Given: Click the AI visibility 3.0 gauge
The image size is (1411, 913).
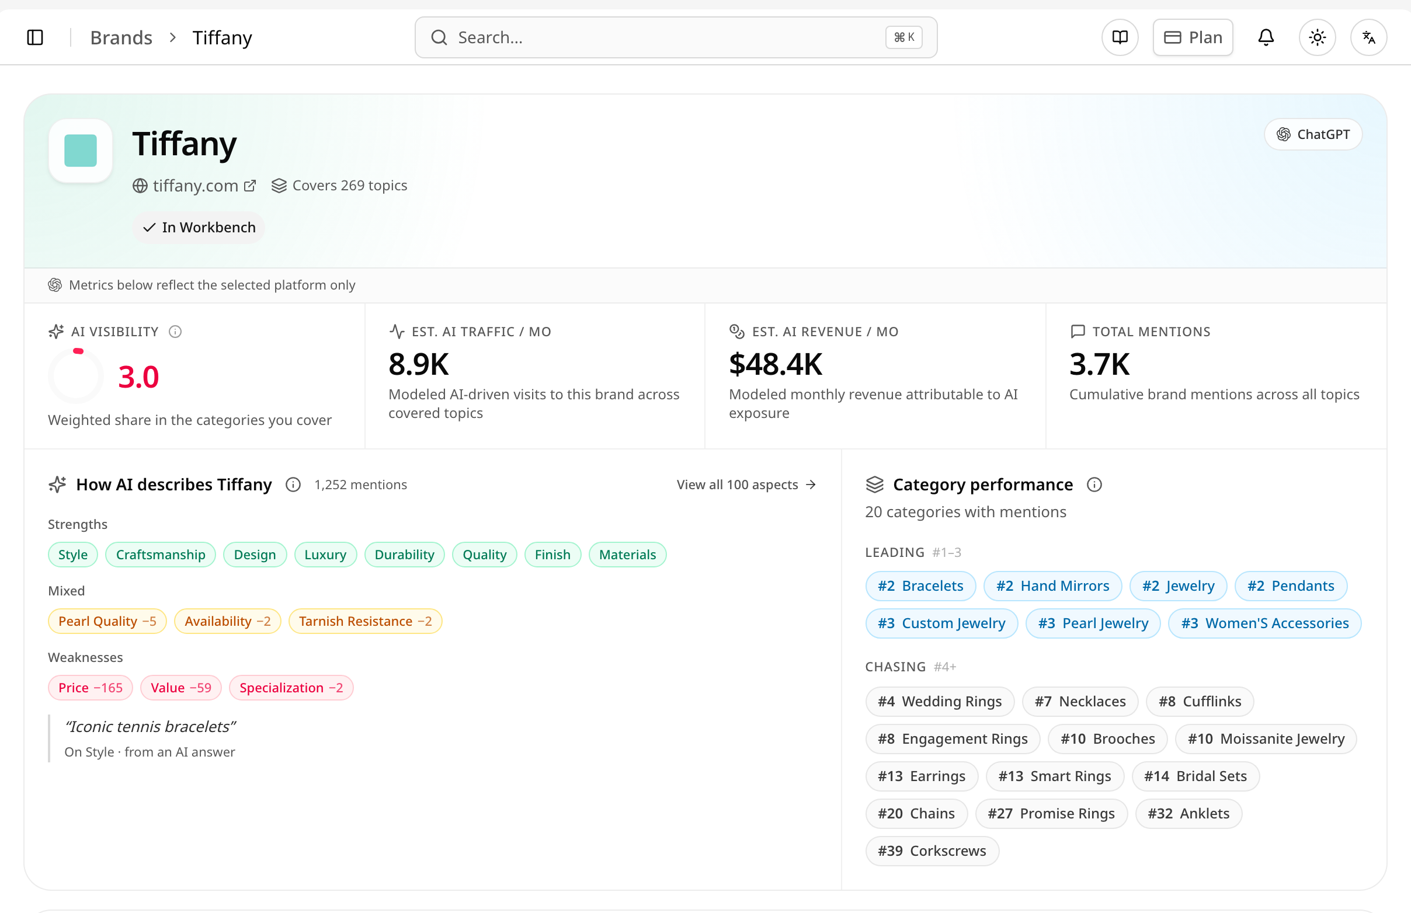Looking at the screenshot, I should (x=77, y=376).
